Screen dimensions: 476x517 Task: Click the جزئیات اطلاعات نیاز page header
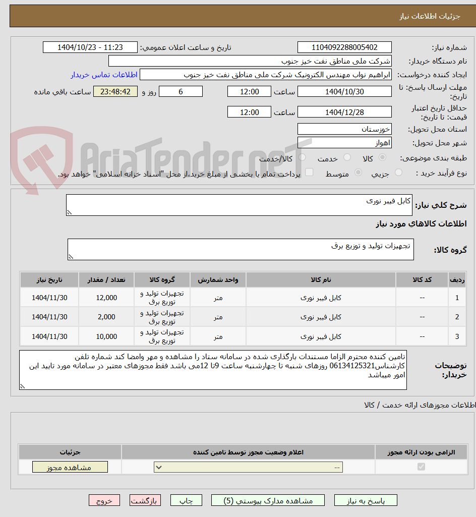pyautogui.click(x=430, y=16)
